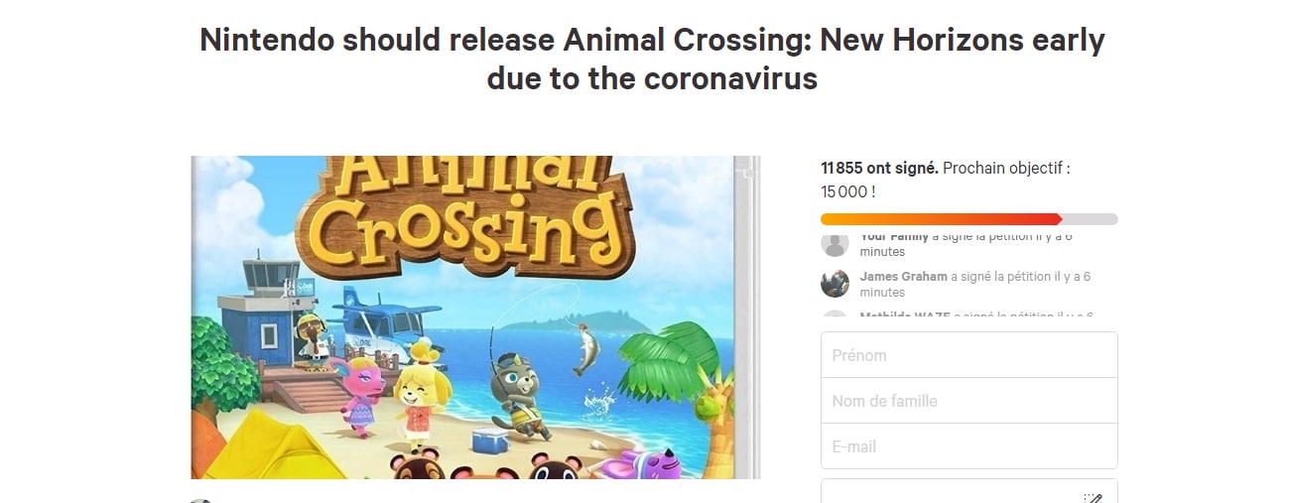Viewport: 1290px width, 503px height.
Task: Click James Graham's profile avatar
Action: pos(835,284)
